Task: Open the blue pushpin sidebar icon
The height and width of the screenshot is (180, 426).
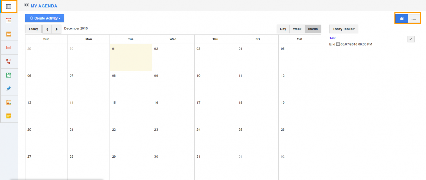Action: [9, 89]
